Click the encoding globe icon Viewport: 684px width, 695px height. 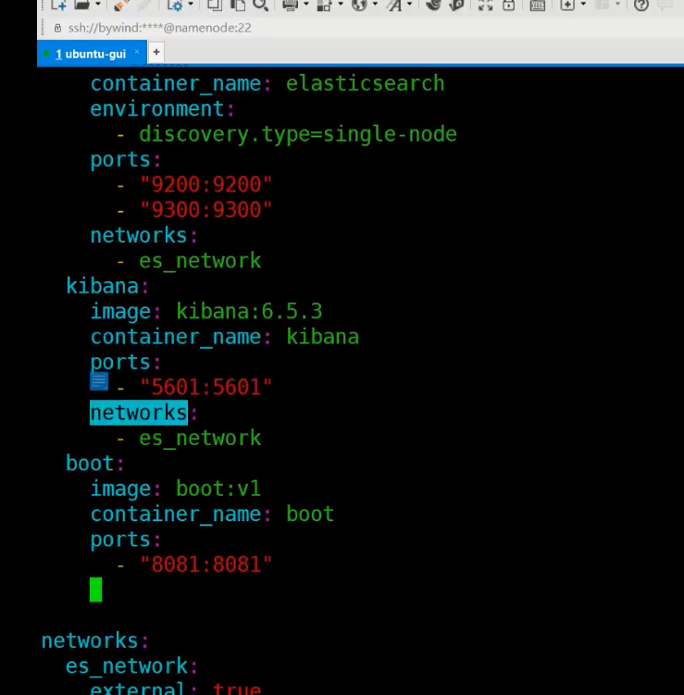(359, 5)
